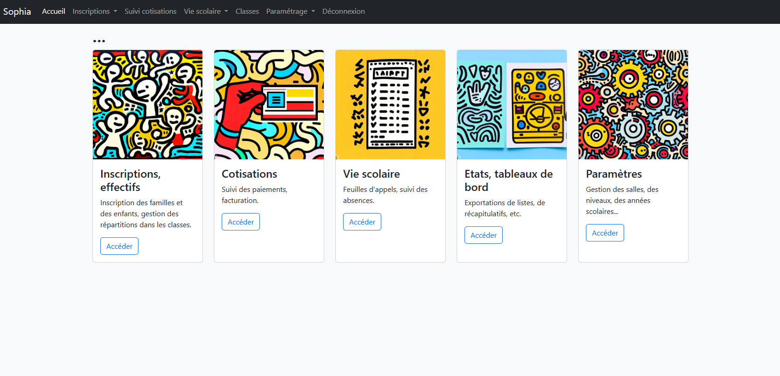This screenshot has width=780, height=376.
Task: Go to the Accueil menu item
Action: [53, 11]
